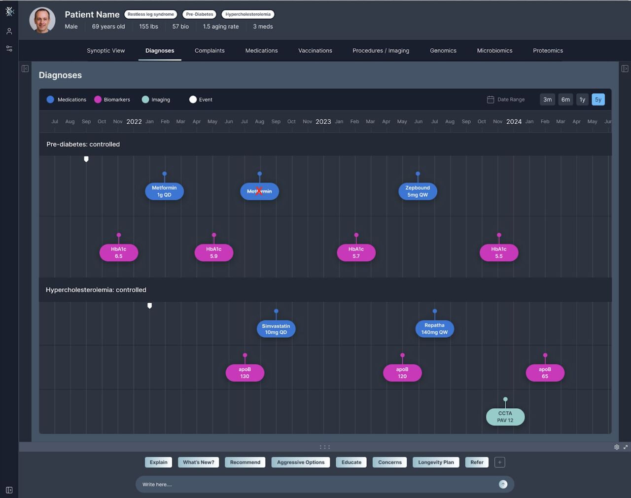
Task: Select the Repatha 140mg QW marker
Action: point(434,329)
